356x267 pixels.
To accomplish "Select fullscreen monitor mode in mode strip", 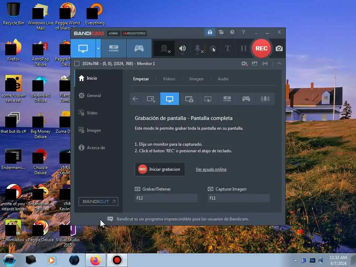I will pyautogui.click(x=170, y=99).
